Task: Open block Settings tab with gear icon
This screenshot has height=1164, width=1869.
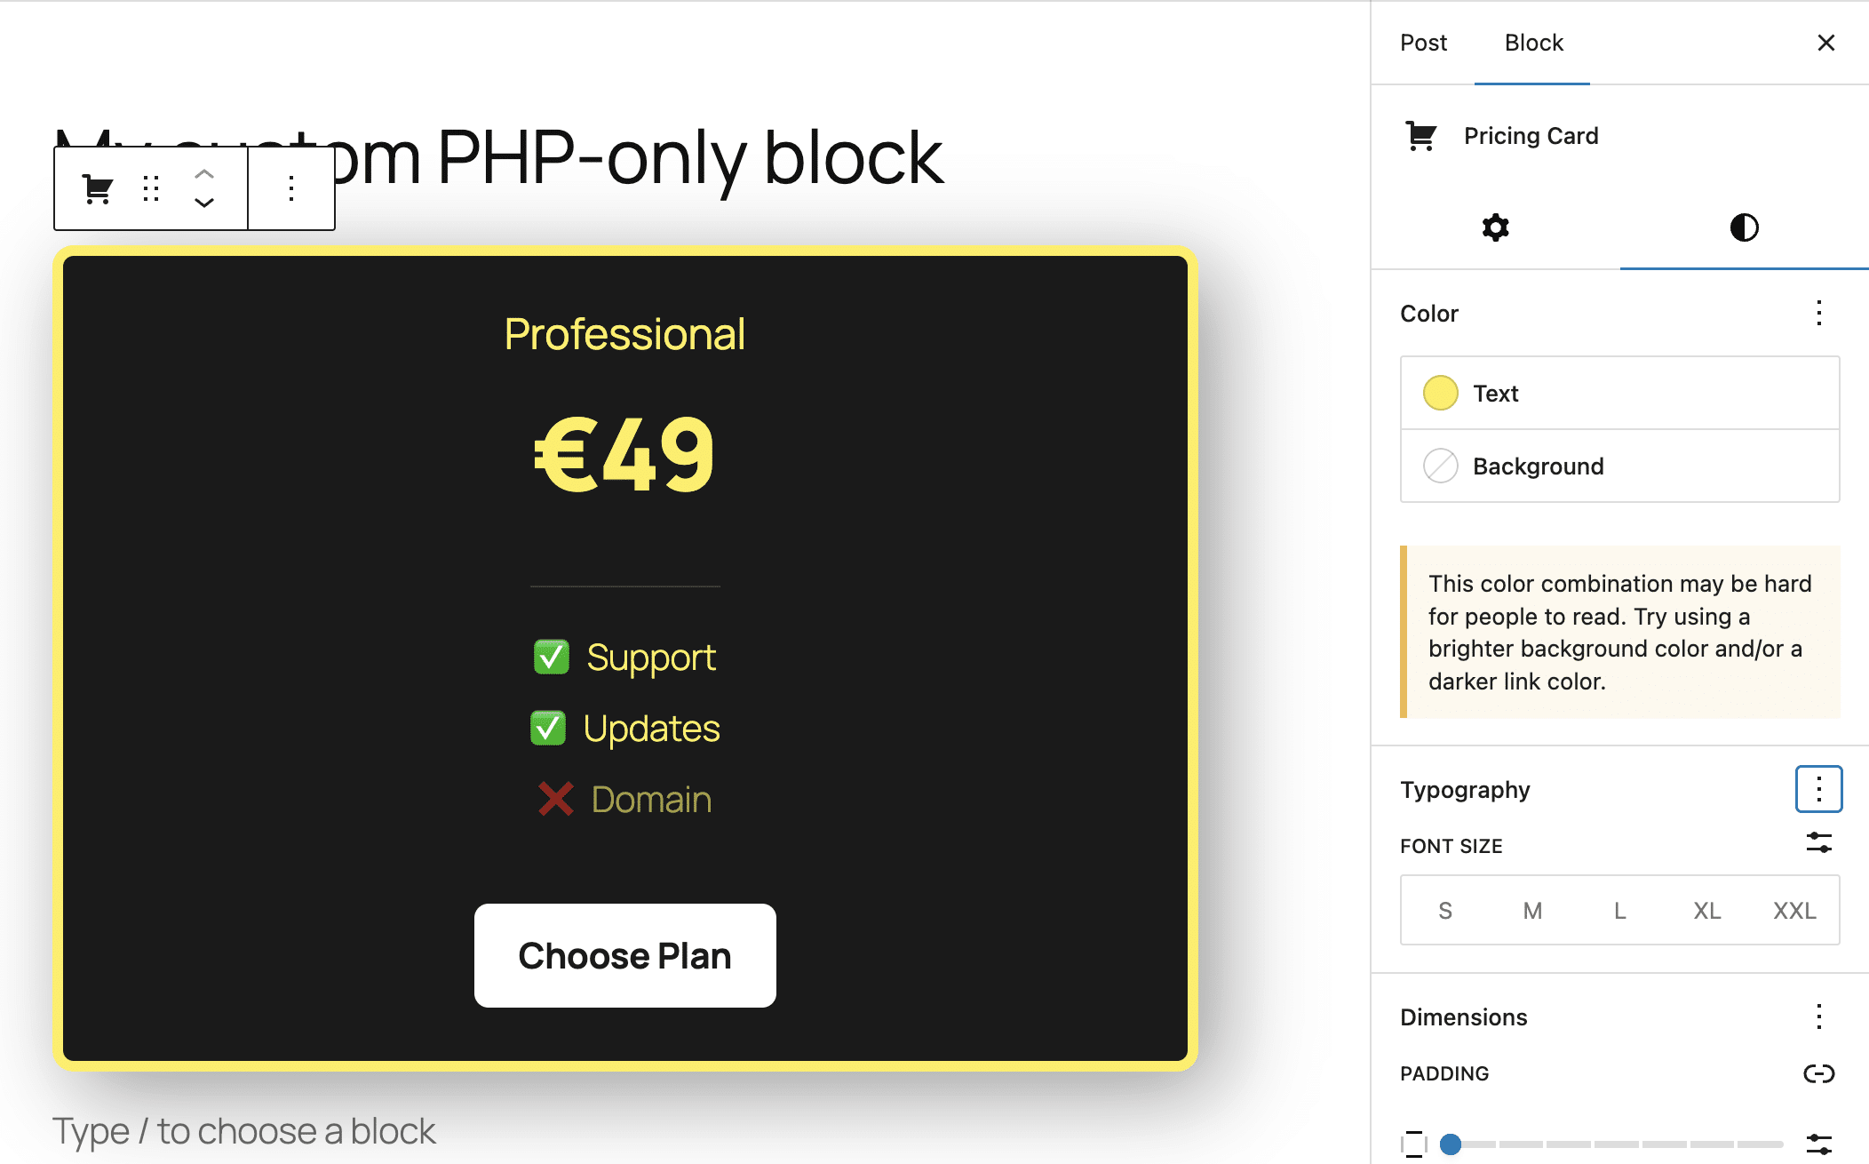Action: [x=1495, y=228]
